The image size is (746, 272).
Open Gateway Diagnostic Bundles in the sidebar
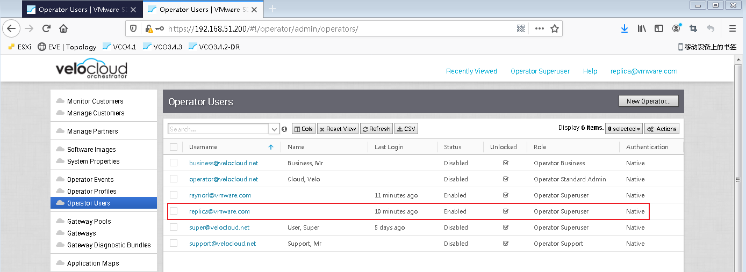pos(109,245)
